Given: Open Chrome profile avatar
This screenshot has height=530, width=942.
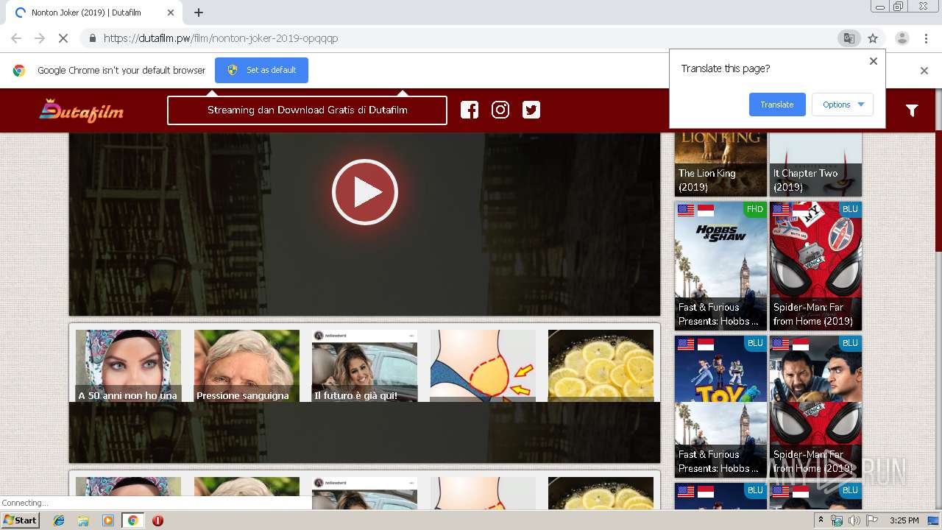Looking at the screenshot, I should coord(902,38).
